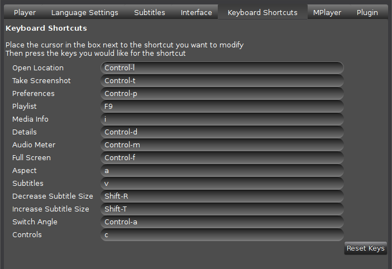Click the Decrease Subtitle Size label

(x=52, y=196)
